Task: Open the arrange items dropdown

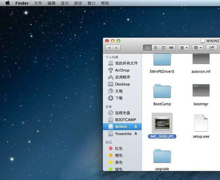Action: 184,48
